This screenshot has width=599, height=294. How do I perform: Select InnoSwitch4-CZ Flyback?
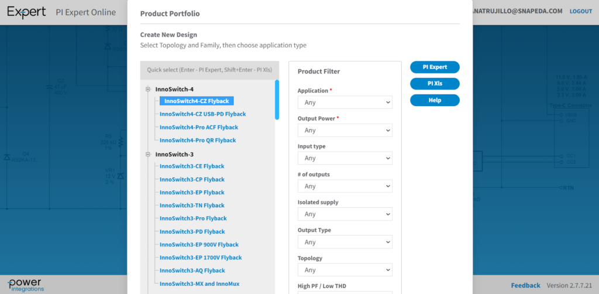pyautogui.click(x=197, y=101)
